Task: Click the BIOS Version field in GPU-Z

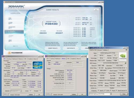Action: point(111,63)
